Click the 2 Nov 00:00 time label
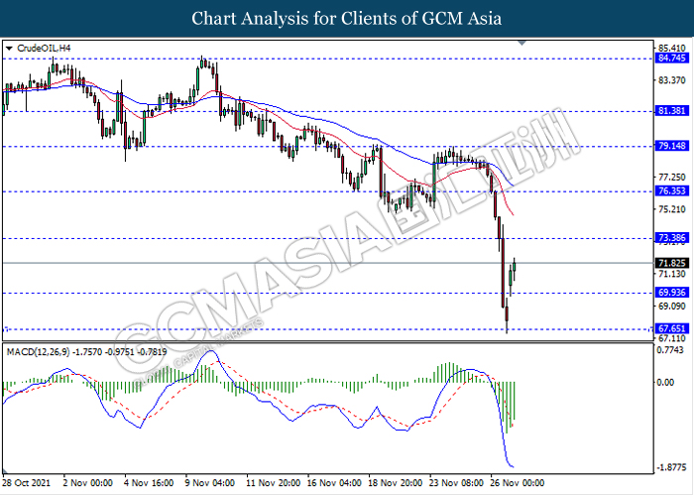 pyautogui.click(x=87, y=483)
